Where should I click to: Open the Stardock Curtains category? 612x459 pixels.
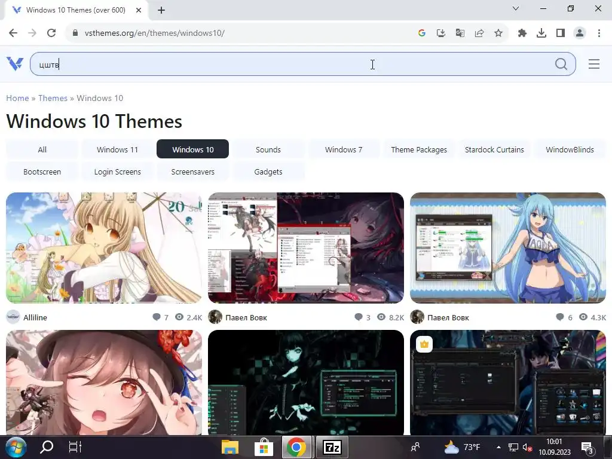pyautogui.click(x=494, y=149)
